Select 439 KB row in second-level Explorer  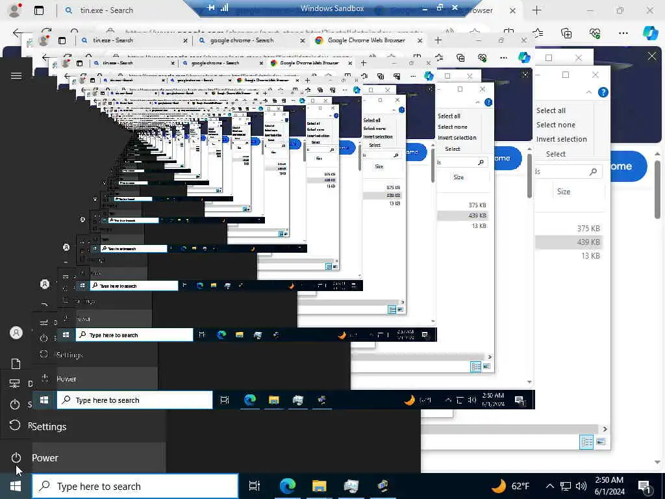point(462,216)
